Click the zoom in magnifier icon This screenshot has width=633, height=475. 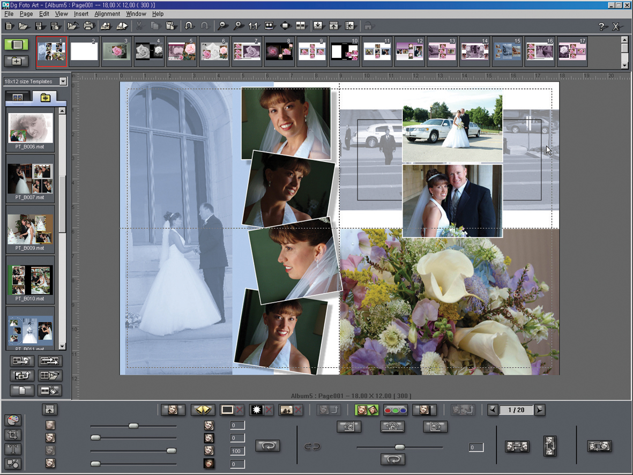pos(238,26)
